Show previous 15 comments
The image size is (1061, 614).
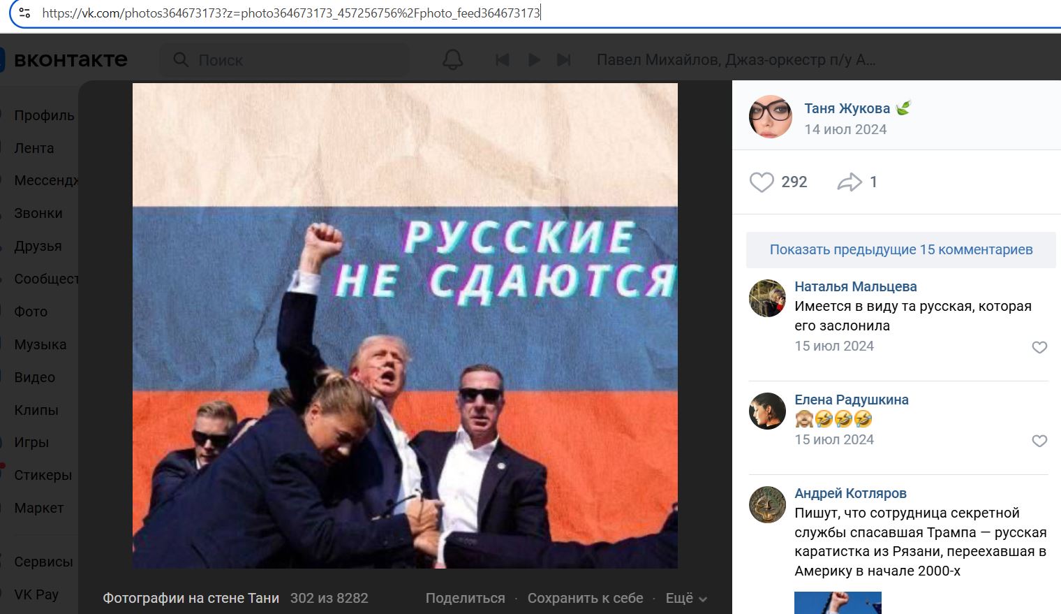(900, 250)
